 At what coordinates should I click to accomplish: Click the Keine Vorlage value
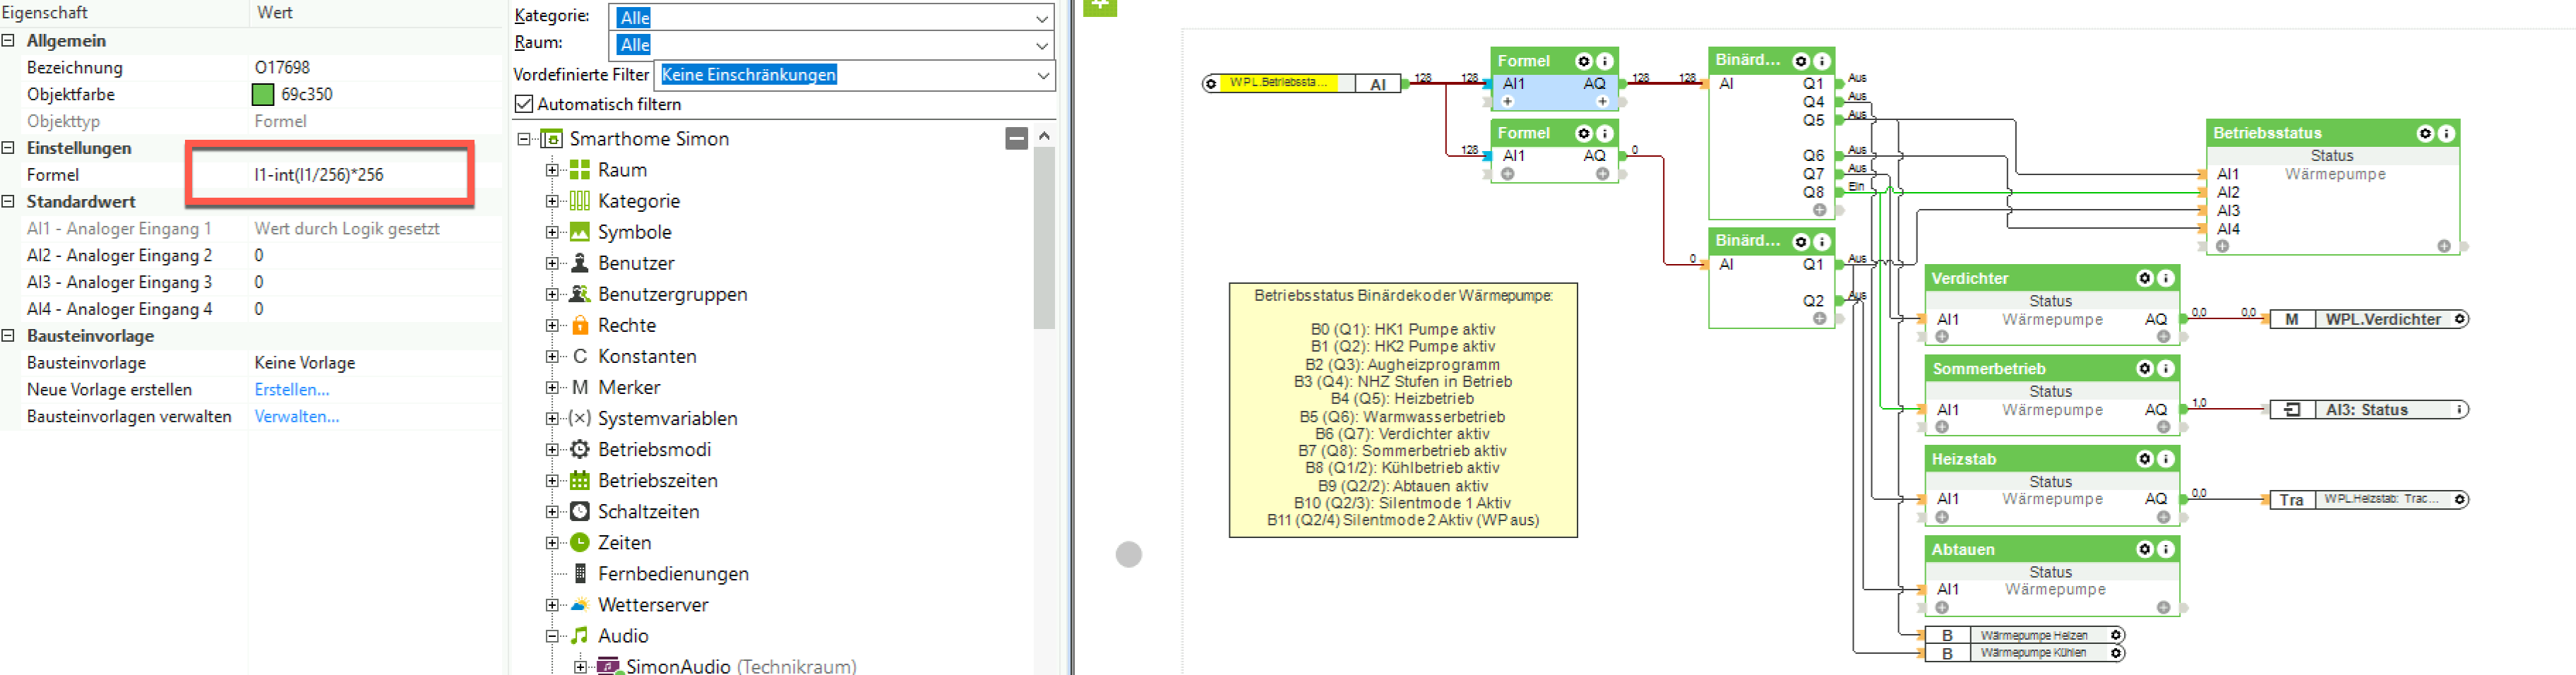[x=305, y=363]
